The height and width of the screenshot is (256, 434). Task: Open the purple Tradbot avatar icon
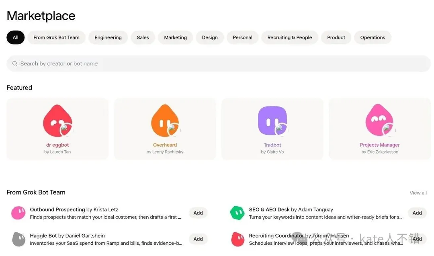[x=272, y=121]
